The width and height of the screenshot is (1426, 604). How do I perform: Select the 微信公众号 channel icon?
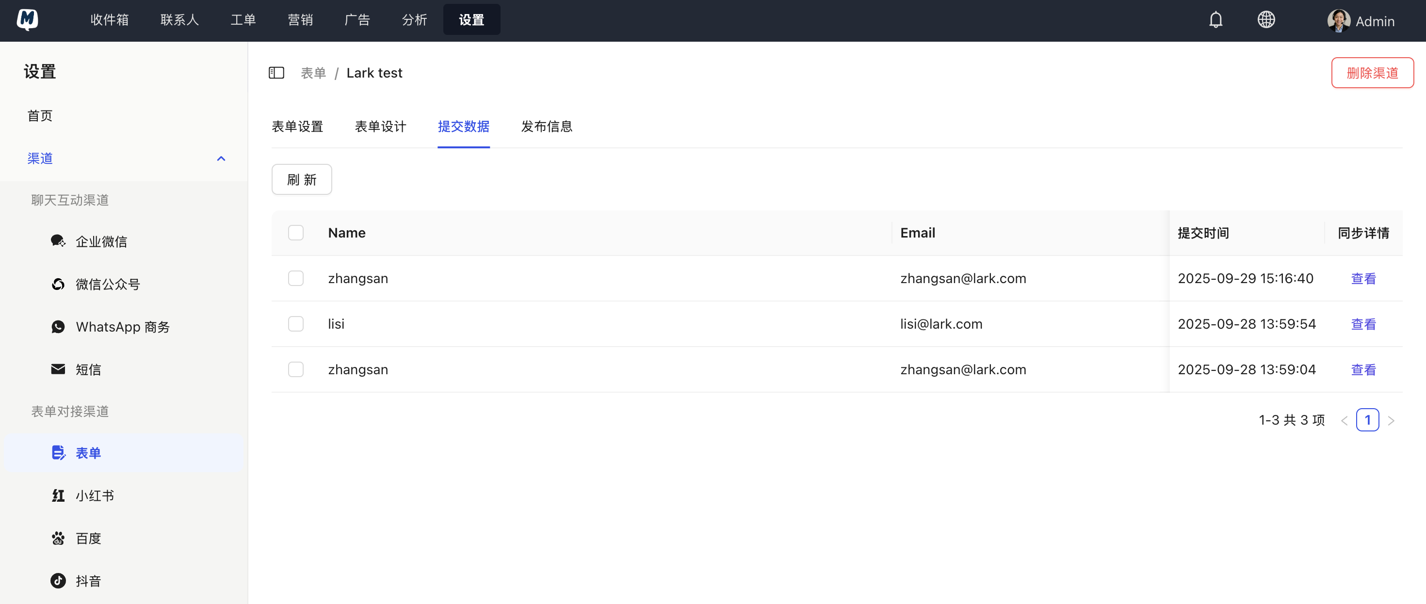[58, 284]
